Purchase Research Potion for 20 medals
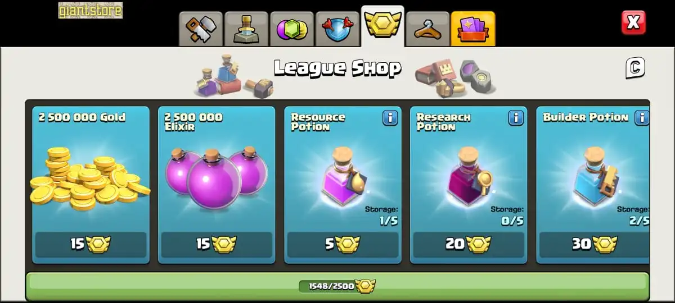The width and height of the screenshot is (675, 303). point(469,245)
